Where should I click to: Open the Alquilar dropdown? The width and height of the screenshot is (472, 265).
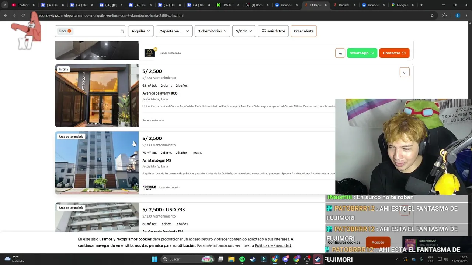(x=141, y=31)
